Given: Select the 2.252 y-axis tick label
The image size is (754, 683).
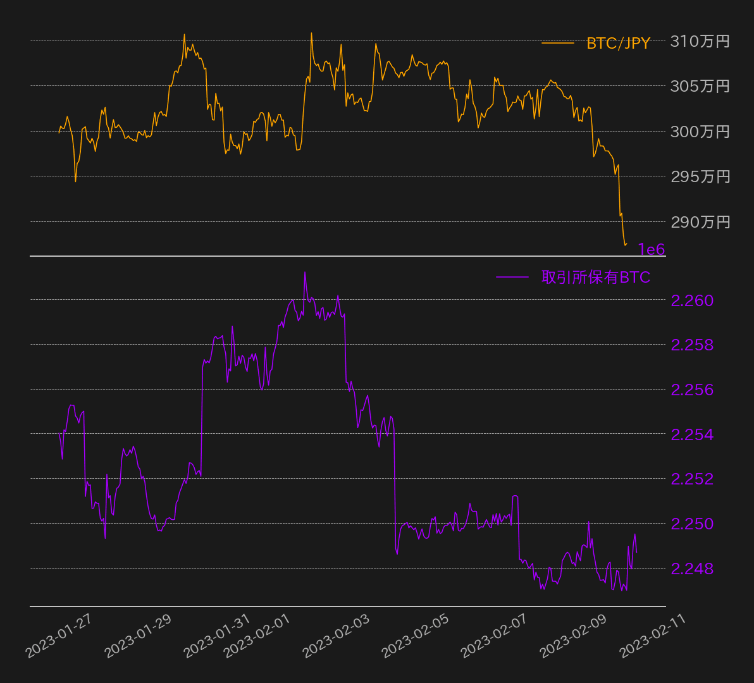Looking at the screenshot, I should tap(692, 479).
